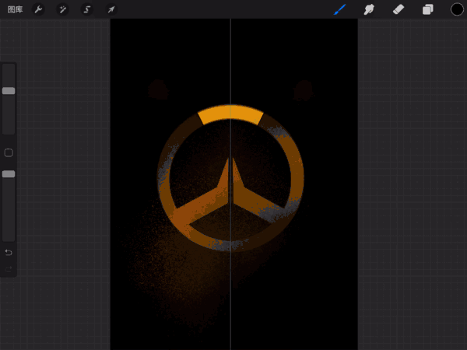Open the Layers panel
The width and height of the screenshot is (467, 350).
click(x=427, y=9)
